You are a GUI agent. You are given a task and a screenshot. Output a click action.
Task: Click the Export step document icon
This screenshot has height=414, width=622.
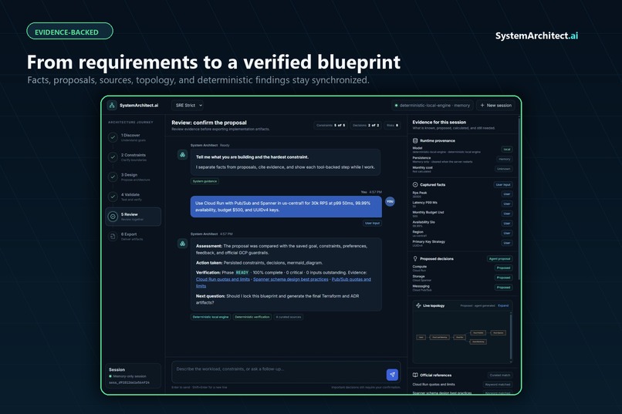pos(113,237)
